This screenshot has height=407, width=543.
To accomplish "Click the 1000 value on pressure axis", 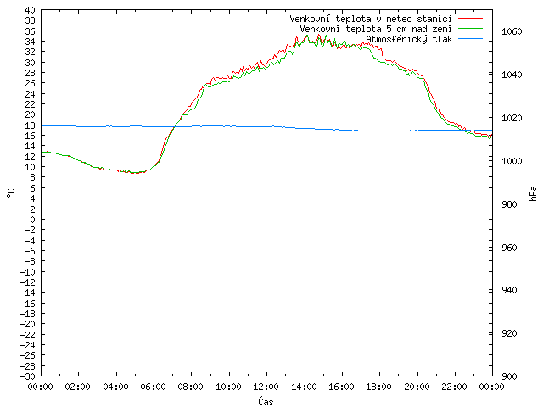I will tap(512, 161).
